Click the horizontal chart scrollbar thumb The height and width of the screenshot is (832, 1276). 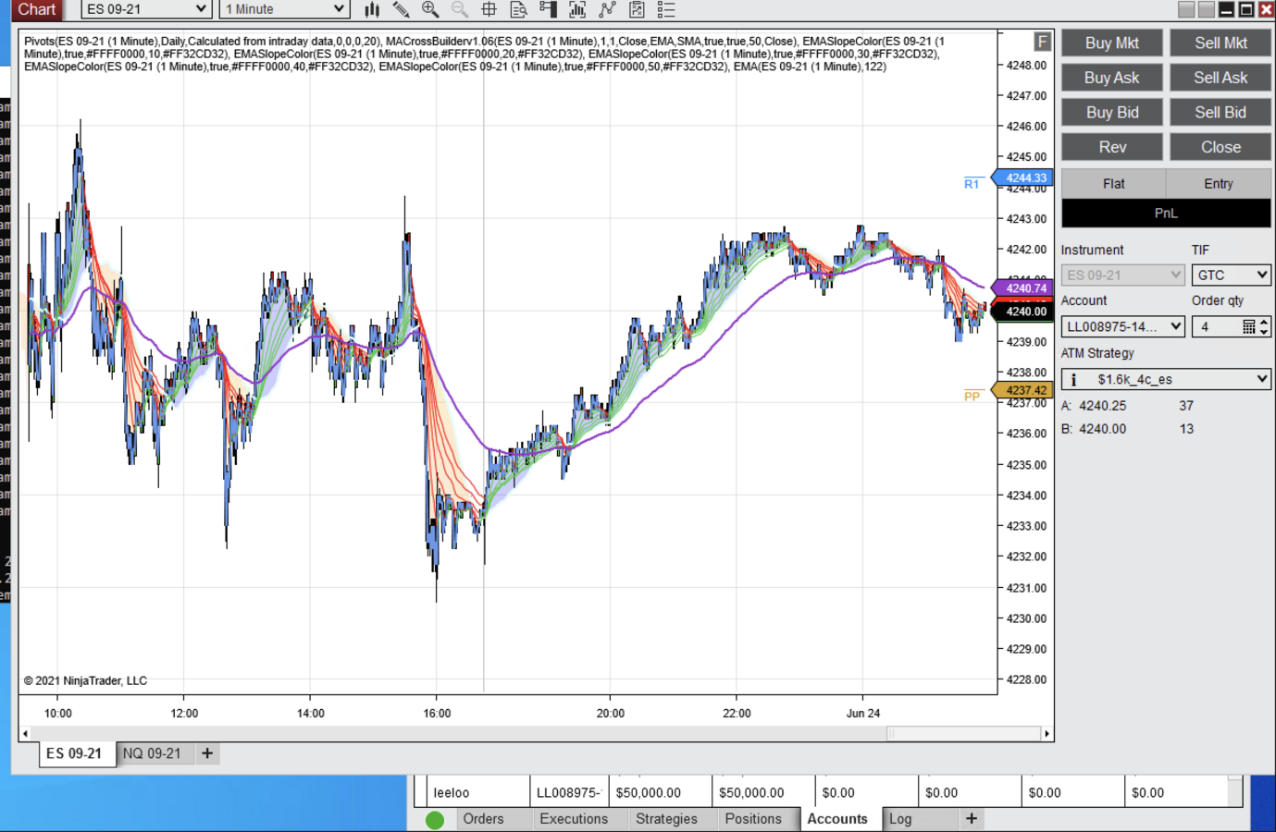coord(963,734)
